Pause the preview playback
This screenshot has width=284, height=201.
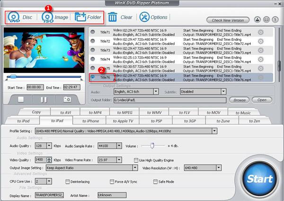click(44, 99)
